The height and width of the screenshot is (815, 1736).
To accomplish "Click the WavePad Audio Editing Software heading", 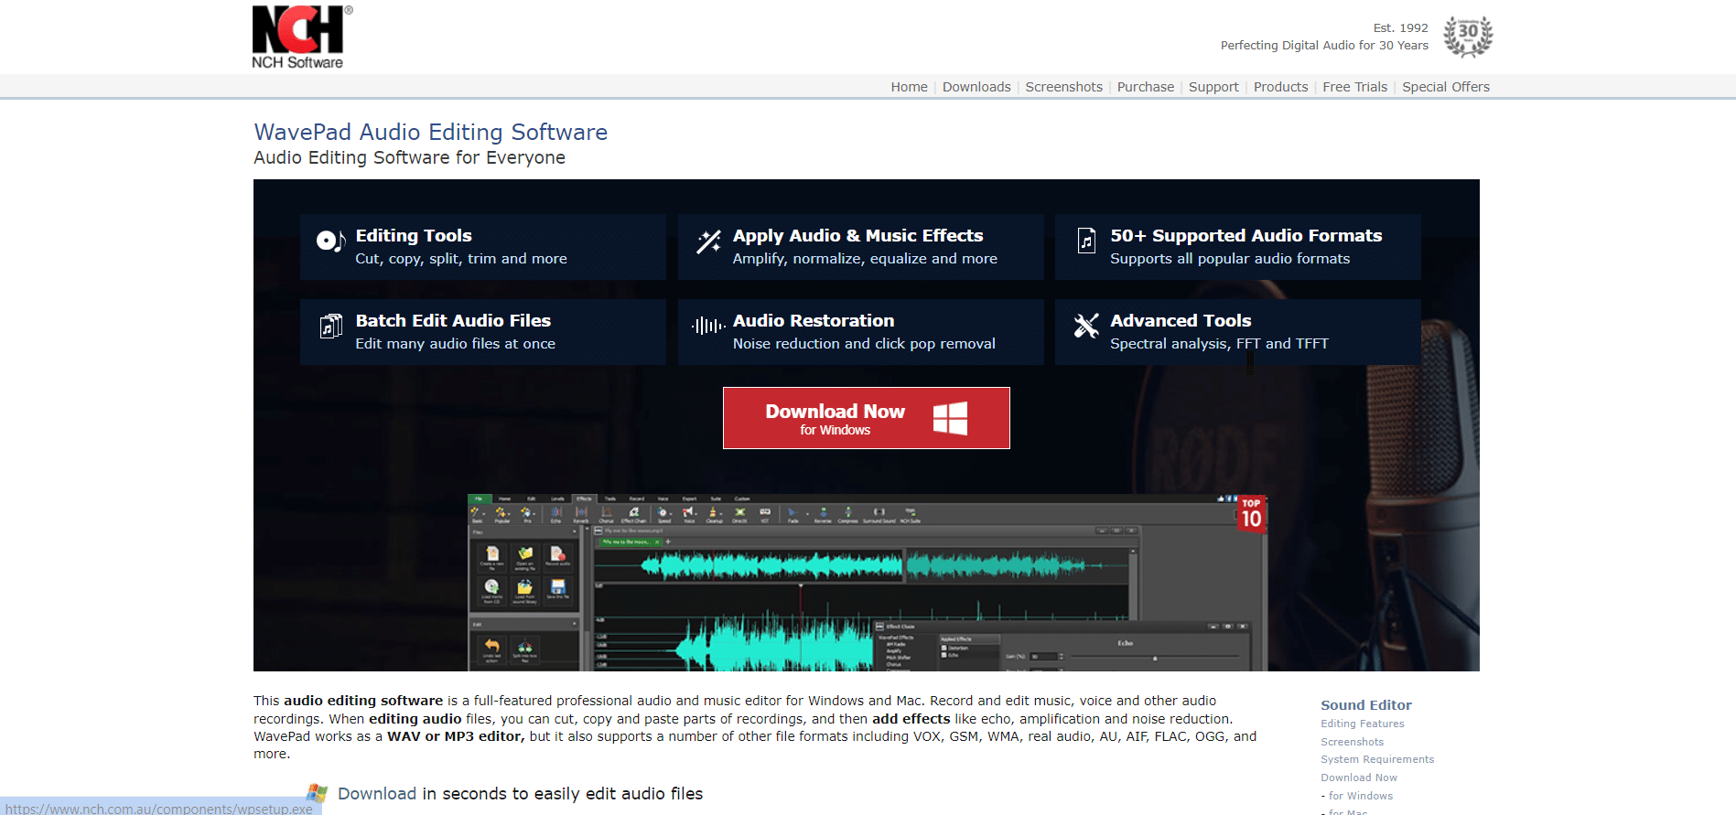I will point(430,132).
